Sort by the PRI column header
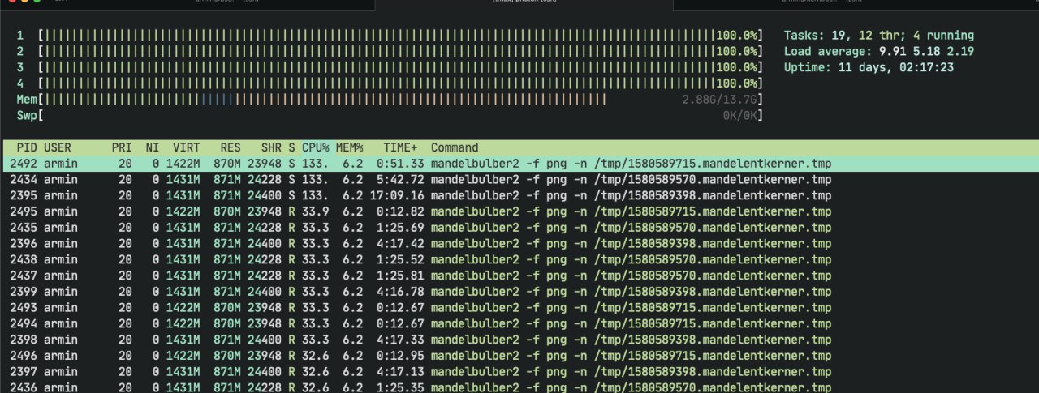The image size is (1039, 393). coord(122,148)
